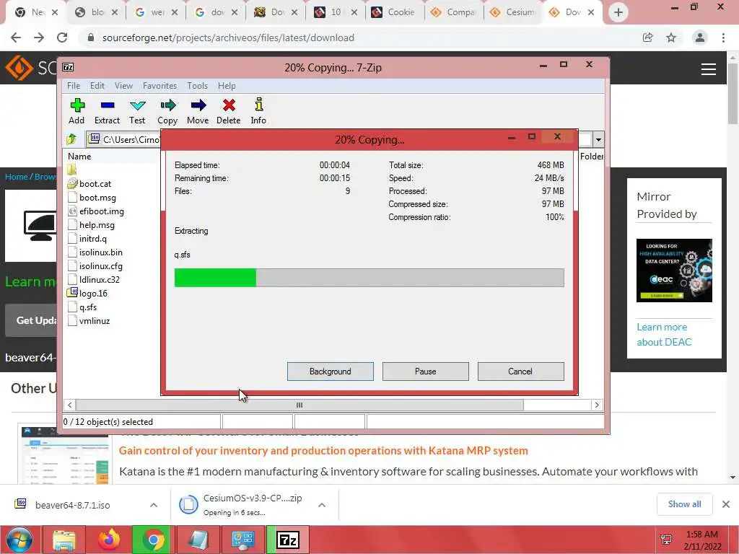
Task: Click the browser Back arrow
Action: coord(16,38)
